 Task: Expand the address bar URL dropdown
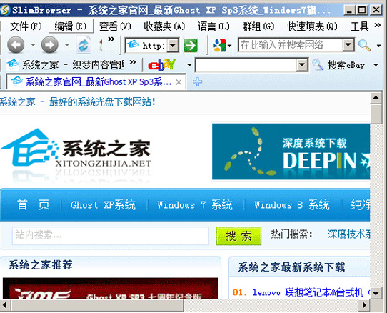[173, 46]
